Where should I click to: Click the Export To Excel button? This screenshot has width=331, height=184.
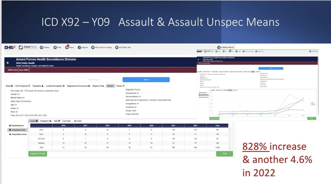pos(38,154)
